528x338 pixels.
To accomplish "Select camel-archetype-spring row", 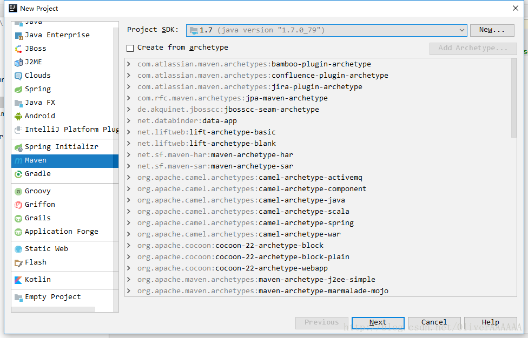I will [x=318, y=223].
